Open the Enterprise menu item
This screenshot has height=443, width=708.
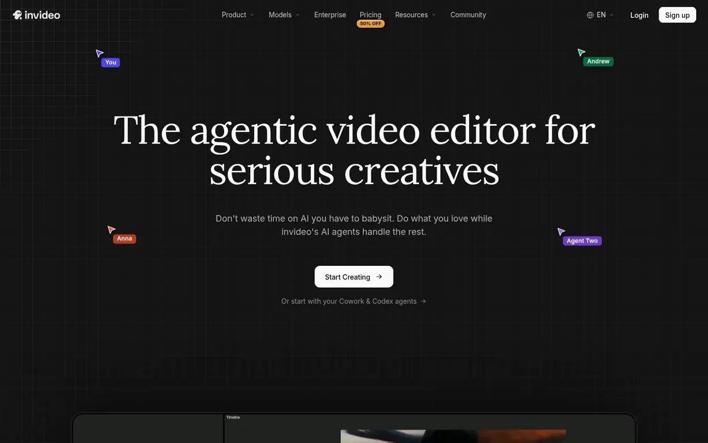[x=330, y=15]
